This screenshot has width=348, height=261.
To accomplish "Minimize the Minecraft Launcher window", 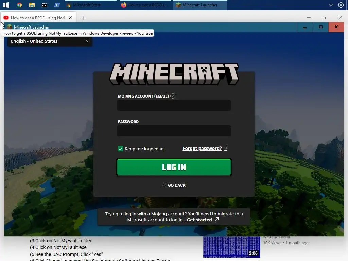I will click(305, 27).
